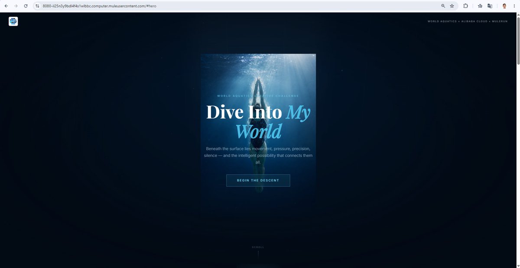Go back to the previous page
520x268 pixels.
coord(6,6)
